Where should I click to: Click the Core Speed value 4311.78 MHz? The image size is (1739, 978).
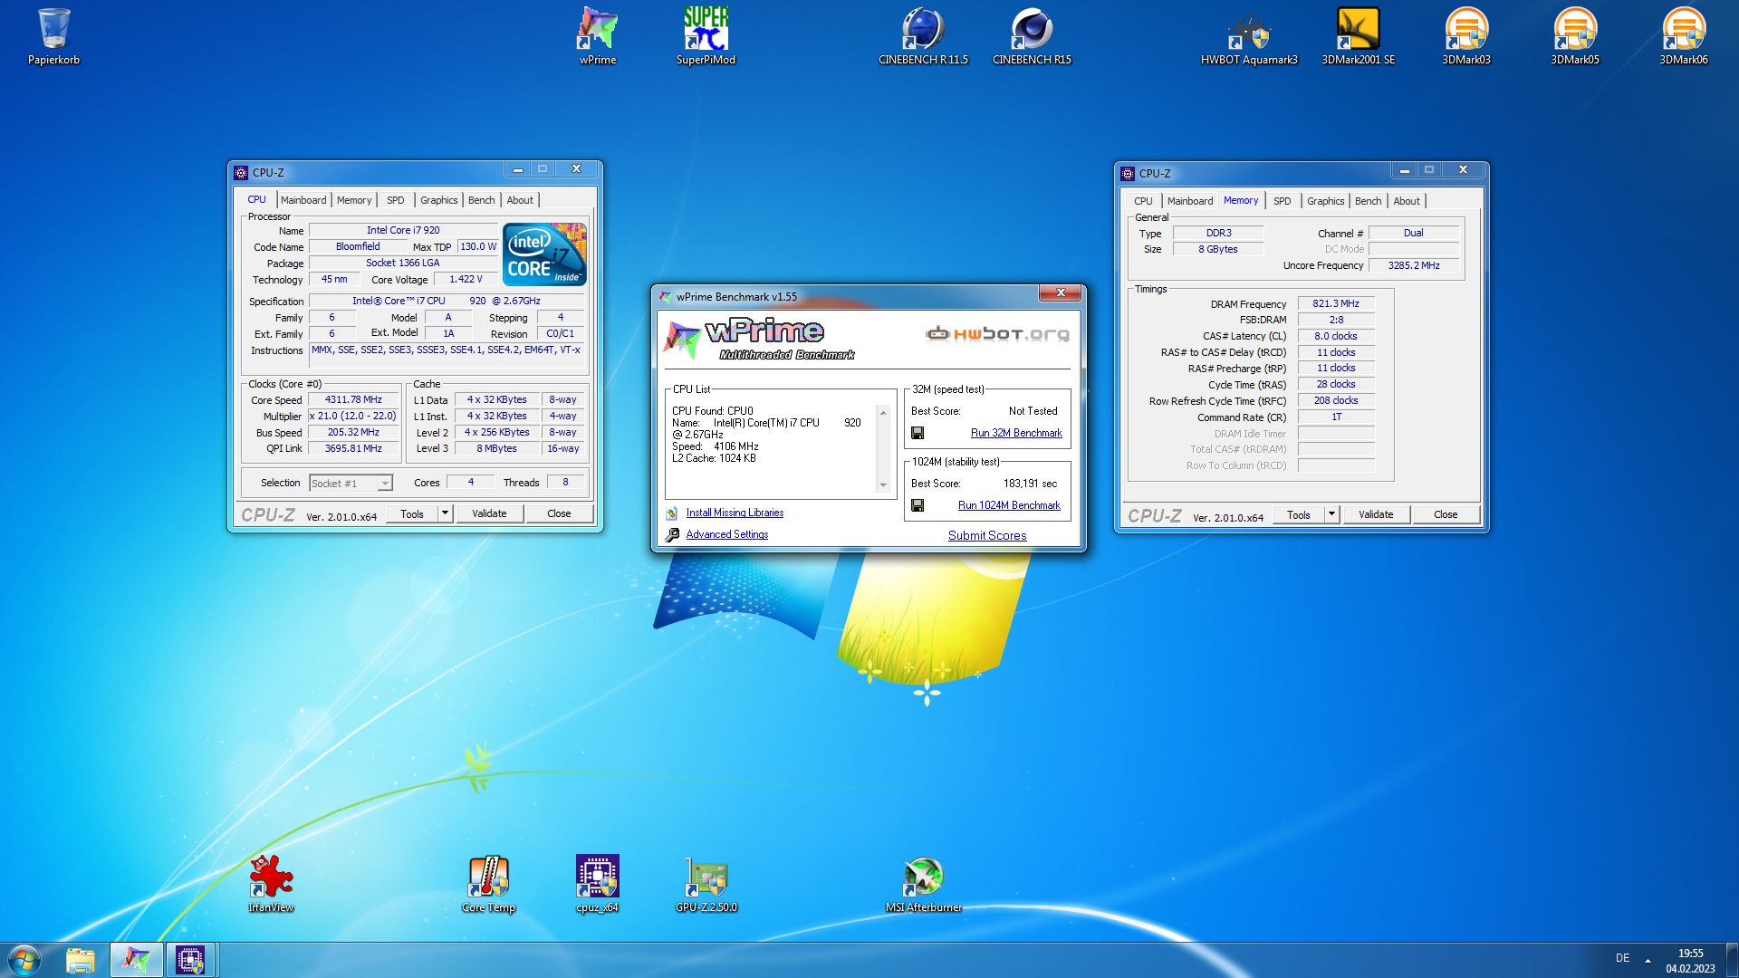coord(353,399)
